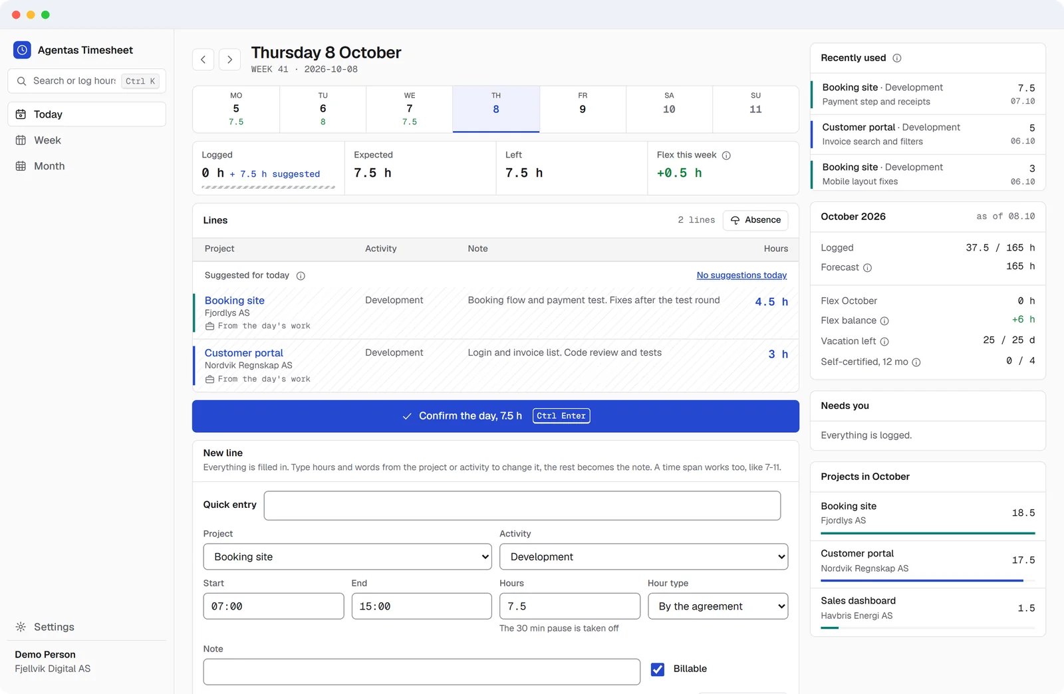Open the Self-certified info icon
The width and height of the screenshot is (1064, 694).
[916, 362]
